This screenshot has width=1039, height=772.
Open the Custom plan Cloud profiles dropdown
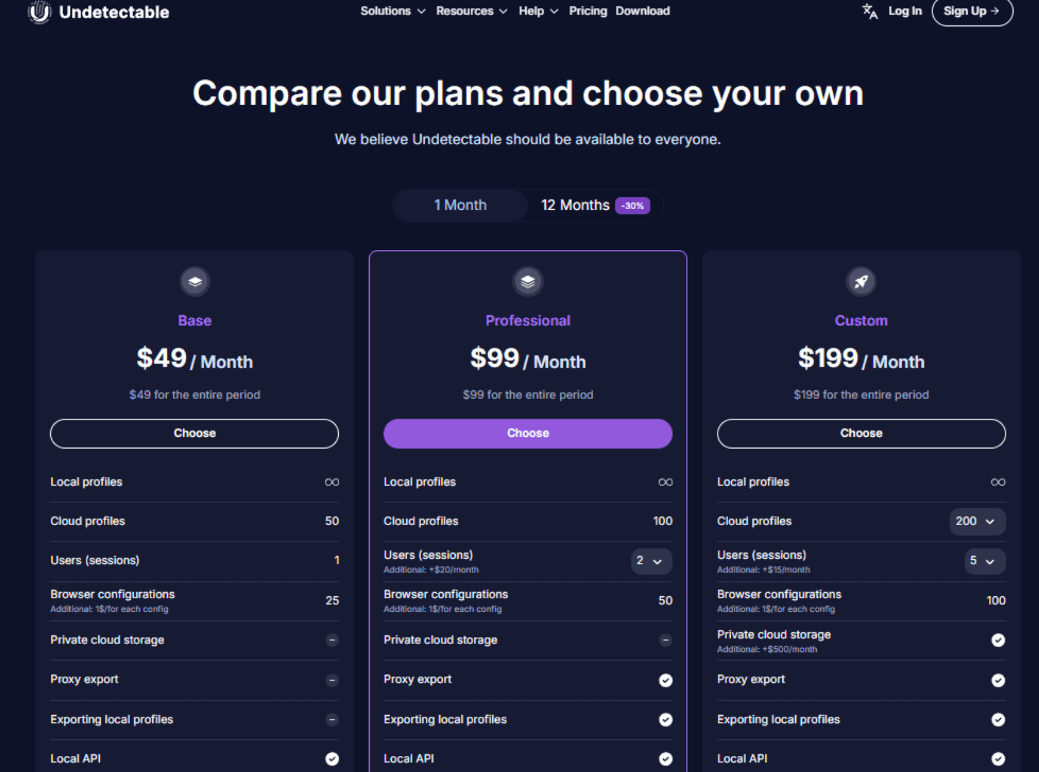pyautogui.click(x=977, y=521)
